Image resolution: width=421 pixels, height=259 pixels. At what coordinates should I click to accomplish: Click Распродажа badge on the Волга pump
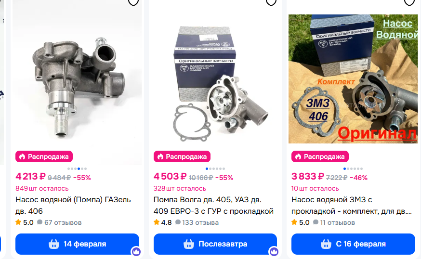click(x=182, y=156)
